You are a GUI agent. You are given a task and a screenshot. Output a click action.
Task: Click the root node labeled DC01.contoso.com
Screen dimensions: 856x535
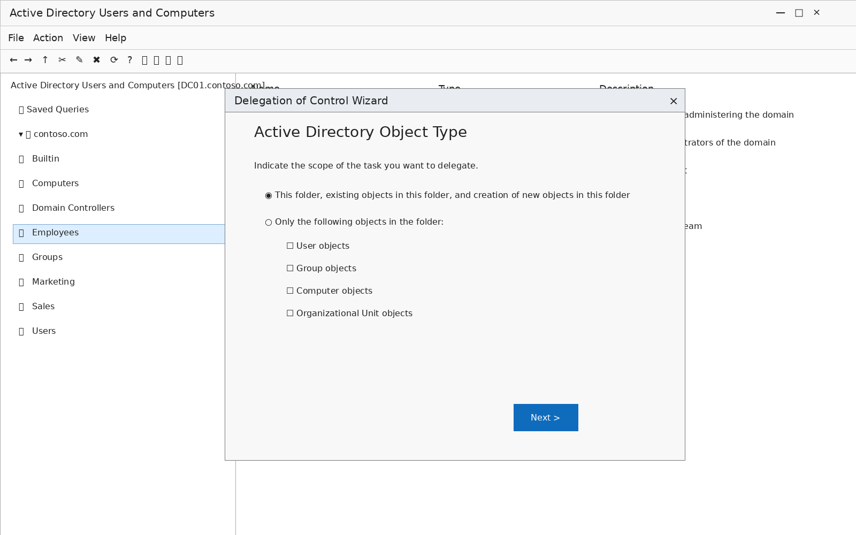pos(137,85)
